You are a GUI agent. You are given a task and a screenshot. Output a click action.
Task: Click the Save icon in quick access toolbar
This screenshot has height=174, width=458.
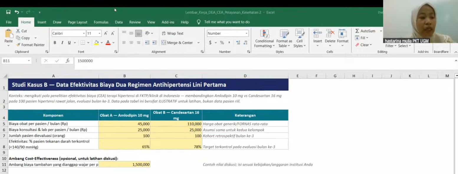(x=8, y=12)
